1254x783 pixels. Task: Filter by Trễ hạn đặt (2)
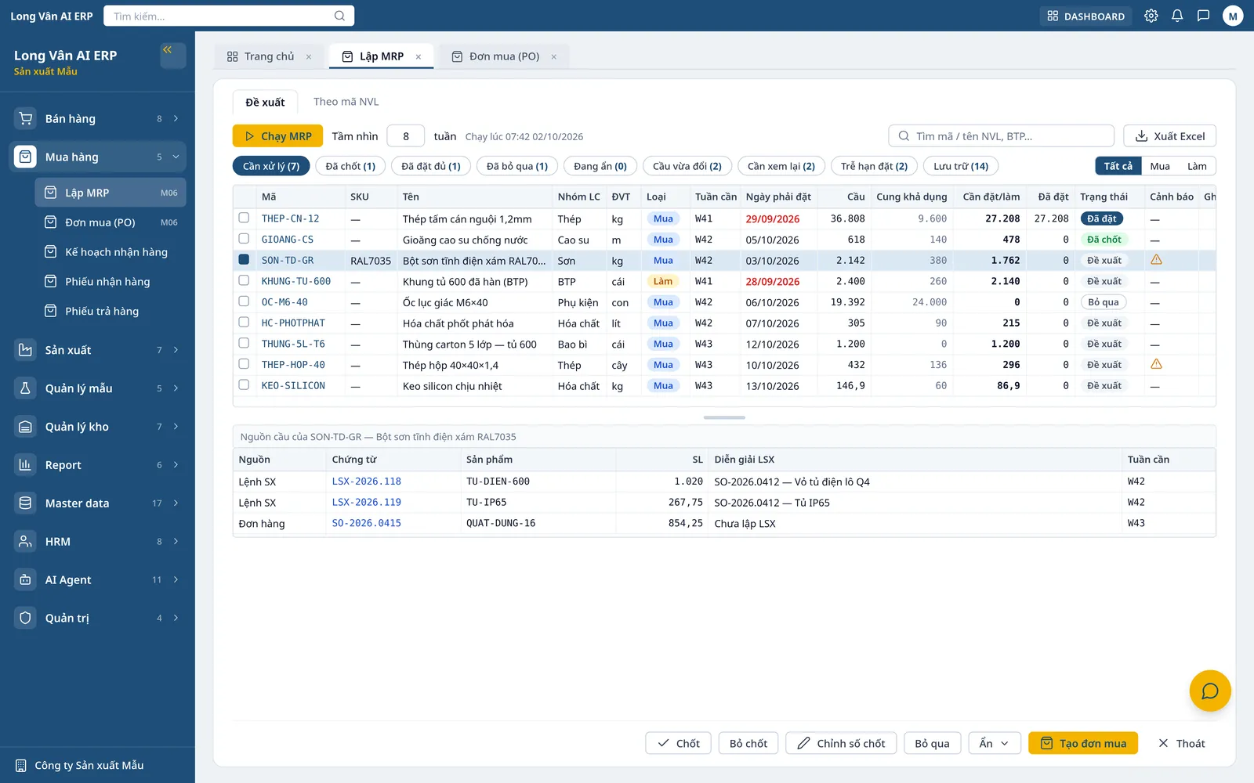[874, 166]
